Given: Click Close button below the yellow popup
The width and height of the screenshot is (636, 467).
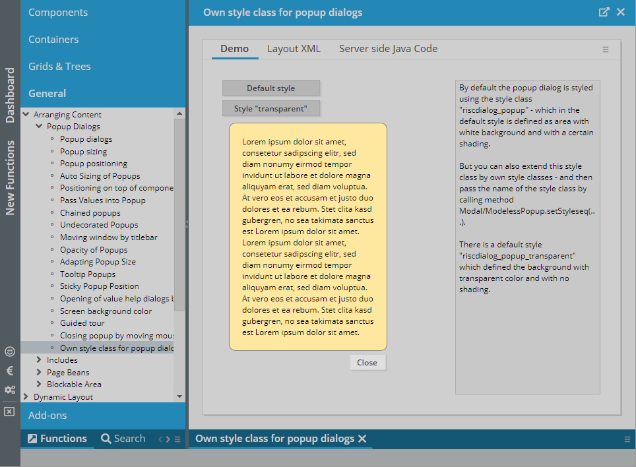Looking at the screenshot, I should (x=367, y=363).
